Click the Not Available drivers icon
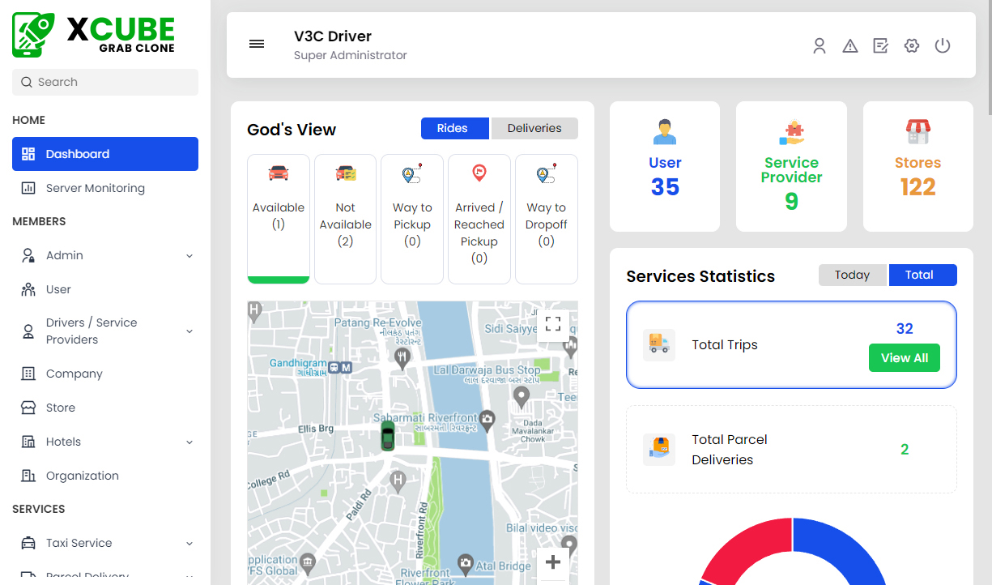The height and width of the screenshot is (585, 992). [345, 173]
